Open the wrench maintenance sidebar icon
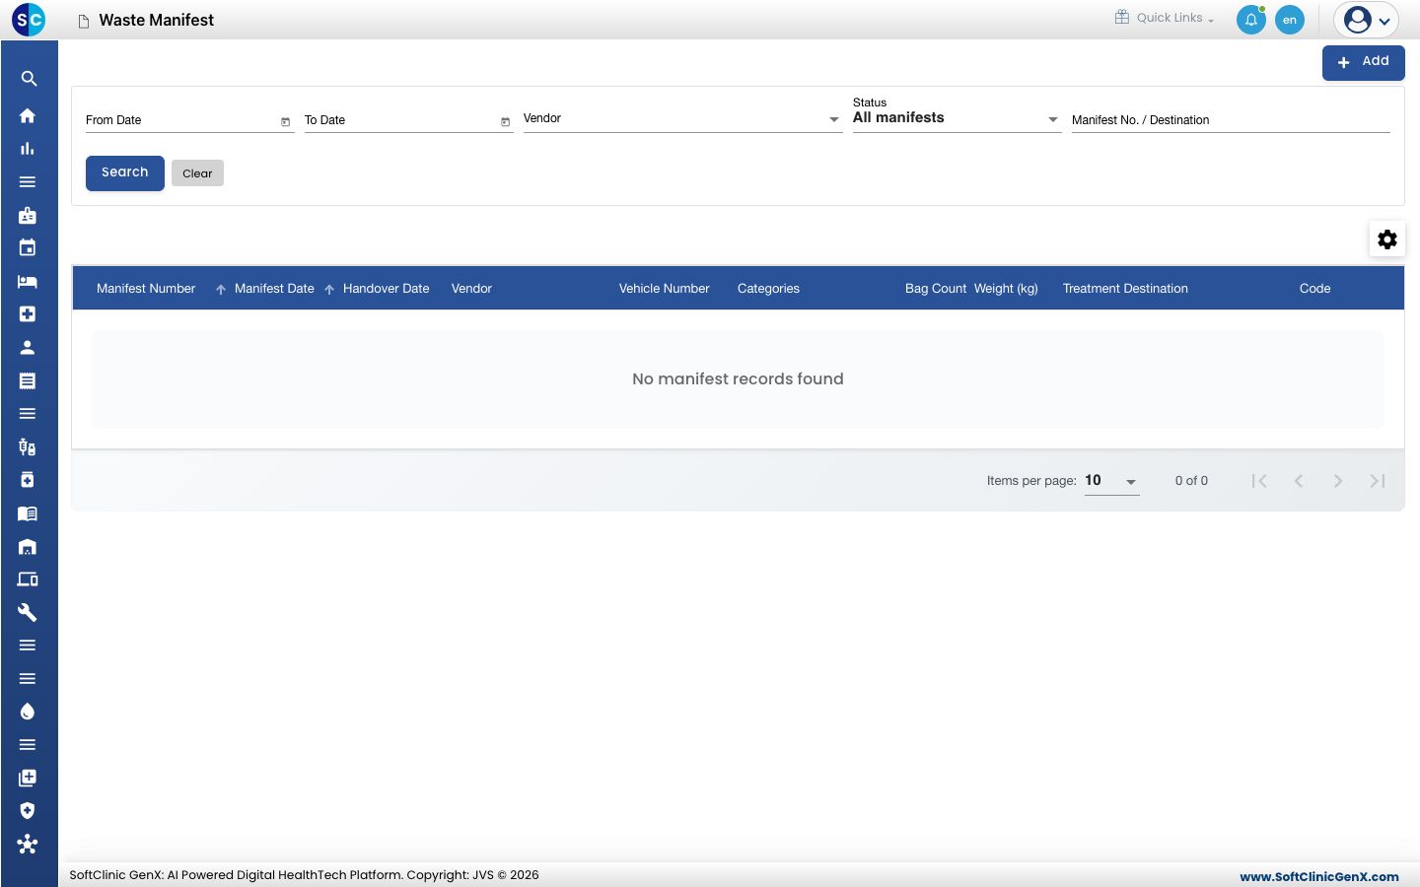This screenshot has height=887, width=1420. coord(28,612)
